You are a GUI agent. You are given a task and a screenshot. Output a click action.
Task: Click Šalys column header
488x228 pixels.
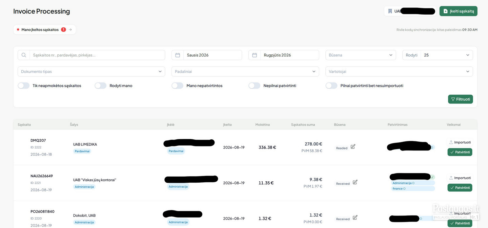tap(74, 125)
